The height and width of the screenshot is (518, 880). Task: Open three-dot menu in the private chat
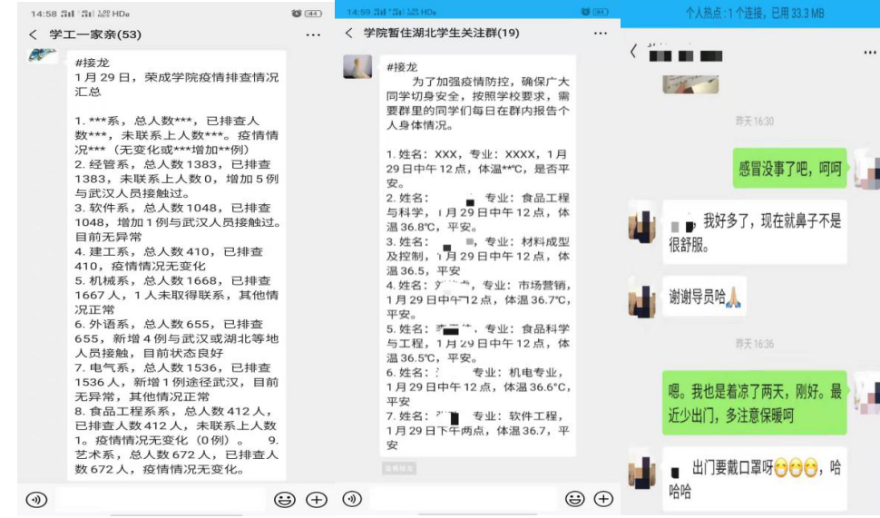(869, 54)
